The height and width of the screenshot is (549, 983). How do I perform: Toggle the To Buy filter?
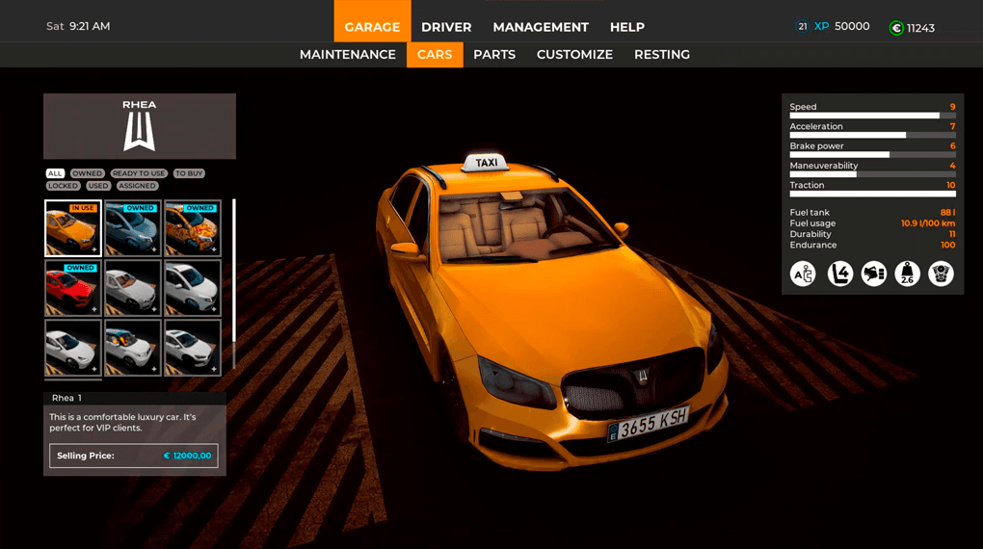189,173
